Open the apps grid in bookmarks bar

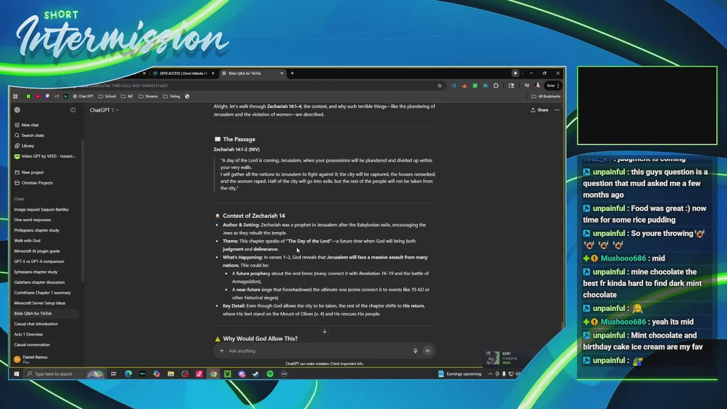pyautogui.click(x=15, y=97)
